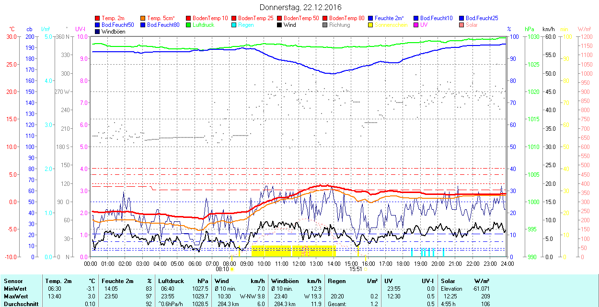599x307 pixels.
Task: Click the Luftdruck column header in the table
Action: 171,281
